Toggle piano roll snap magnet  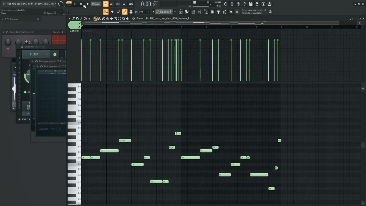point(77,19)
